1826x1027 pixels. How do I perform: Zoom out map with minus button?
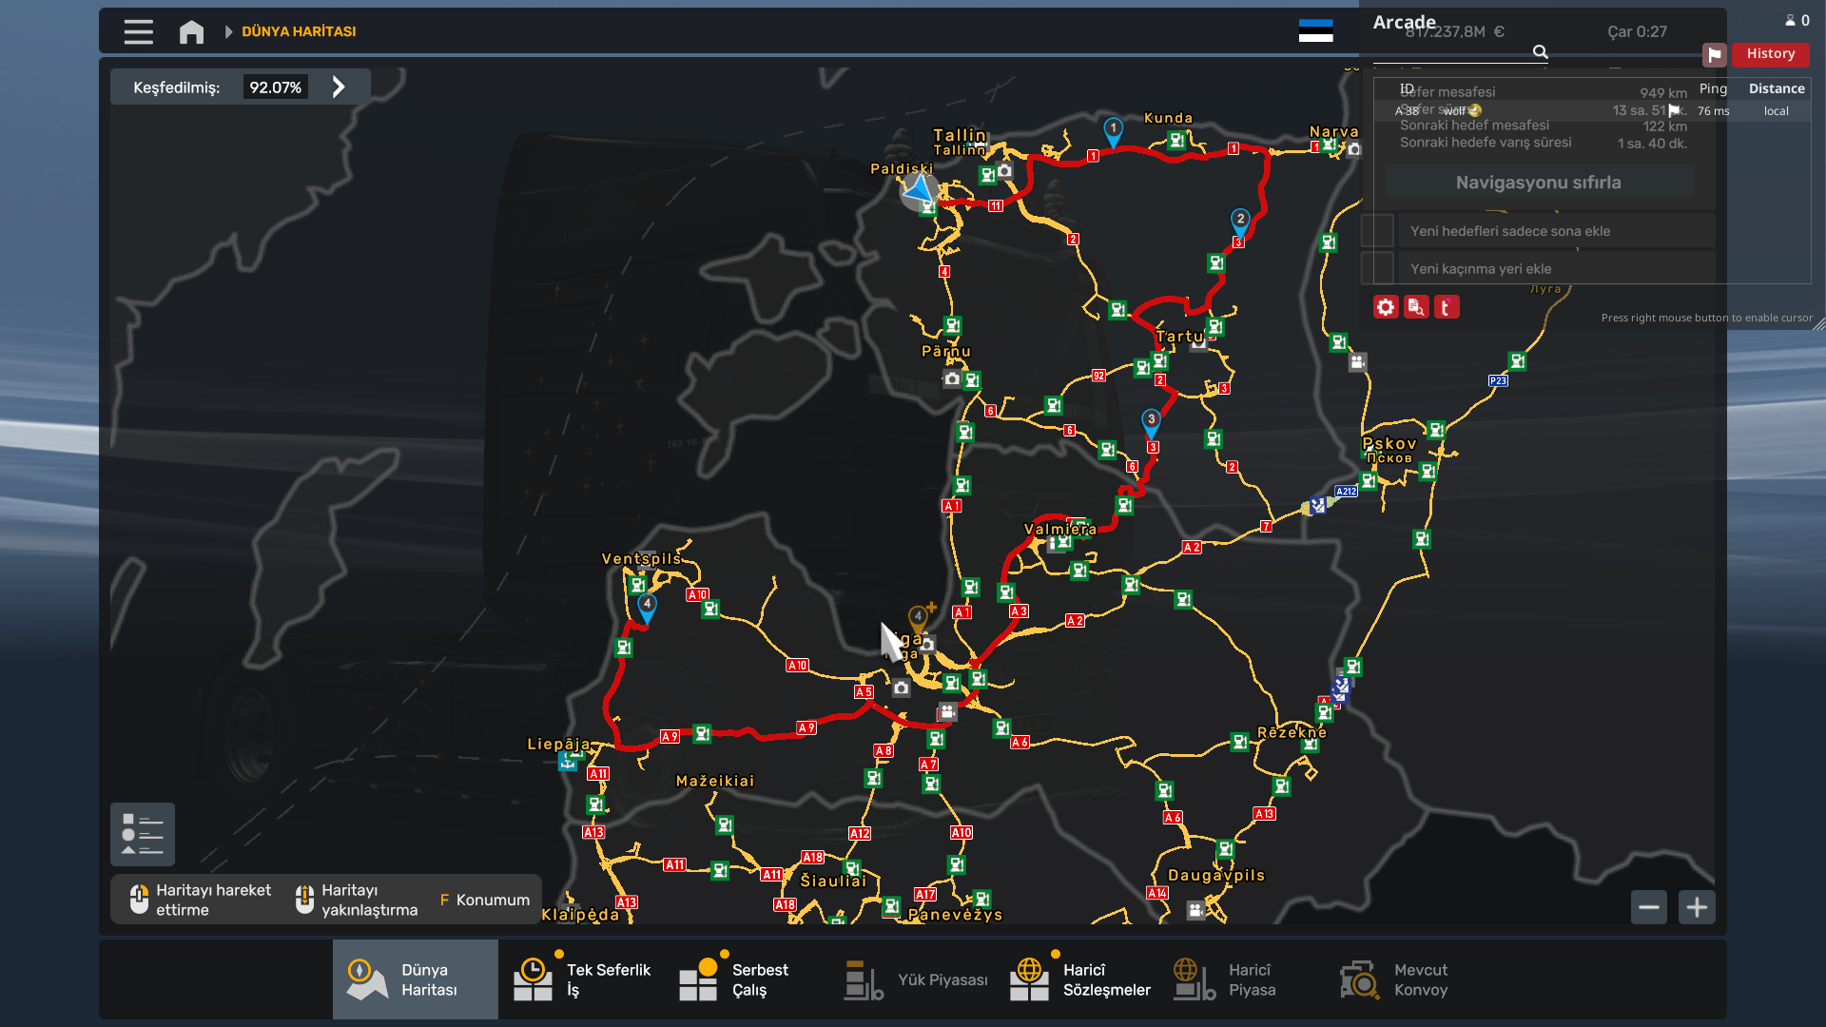(x=1649, y=907)
